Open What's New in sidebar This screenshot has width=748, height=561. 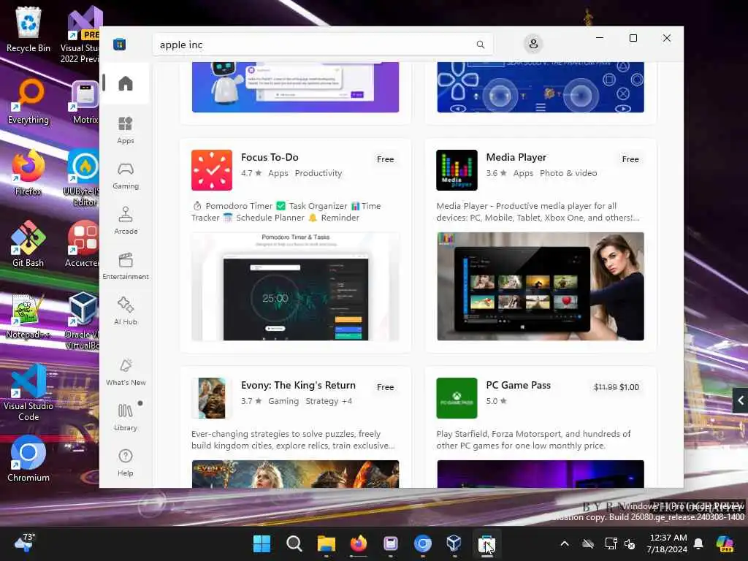[126, 372]
